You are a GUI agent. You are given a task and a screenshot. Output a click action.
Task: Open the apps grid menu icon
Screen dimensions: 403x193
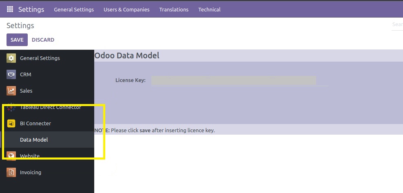pos(10,9)
